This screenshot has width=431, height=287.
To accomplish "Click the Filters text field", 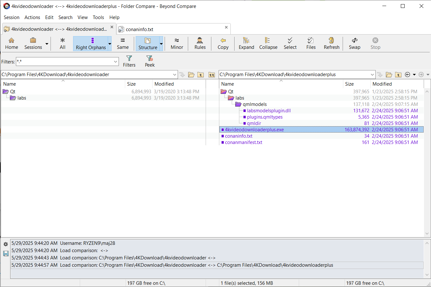I will (65, 62).
